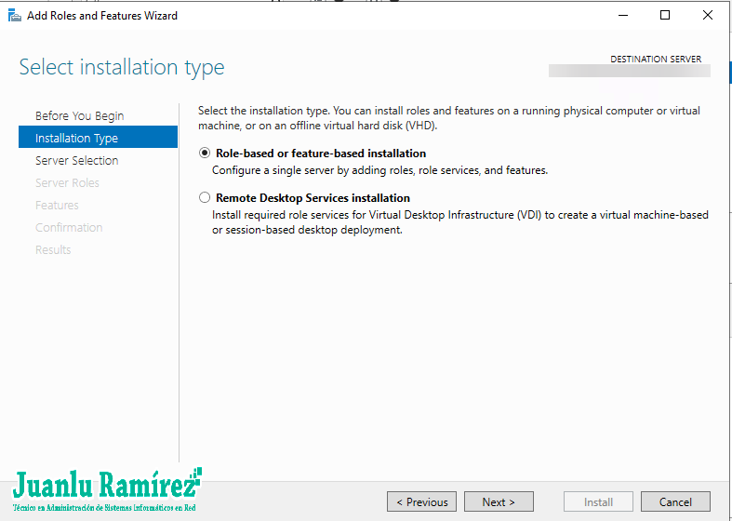Viewport: 732px width, 521px height.
Task: Go to Installation Type step in sidebar
Action: tap(76, 138)
